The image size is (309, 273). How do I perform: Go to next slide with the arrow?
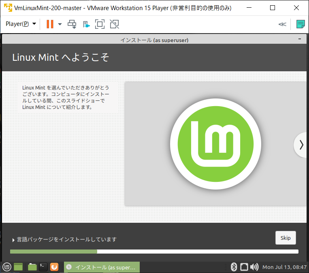coord(301,145)
